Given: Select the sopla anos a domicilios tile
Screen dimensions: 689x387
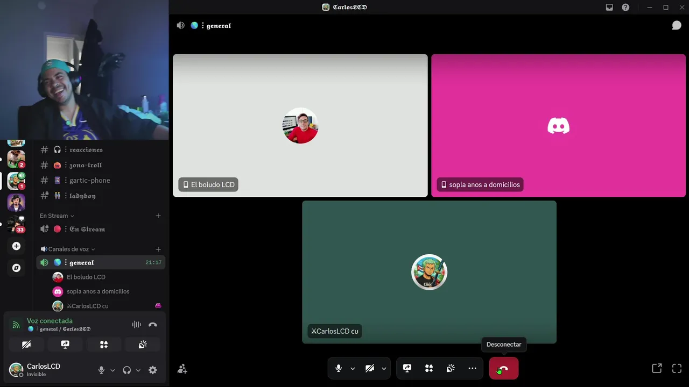Looking at the screenshot, I should click(x=558, y=125).
